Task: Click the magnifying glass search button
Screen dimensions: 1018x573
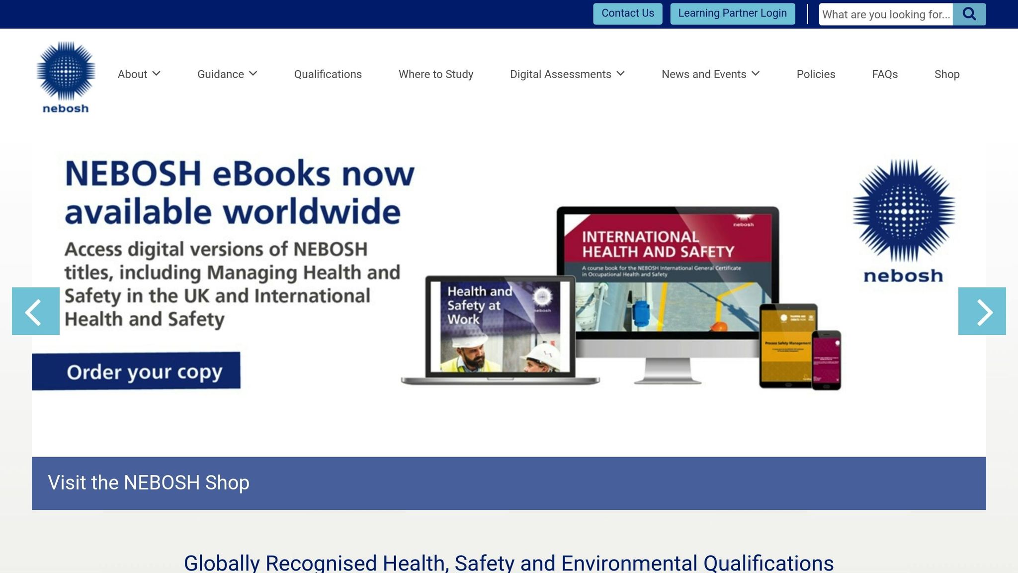Action: [969, 14]
